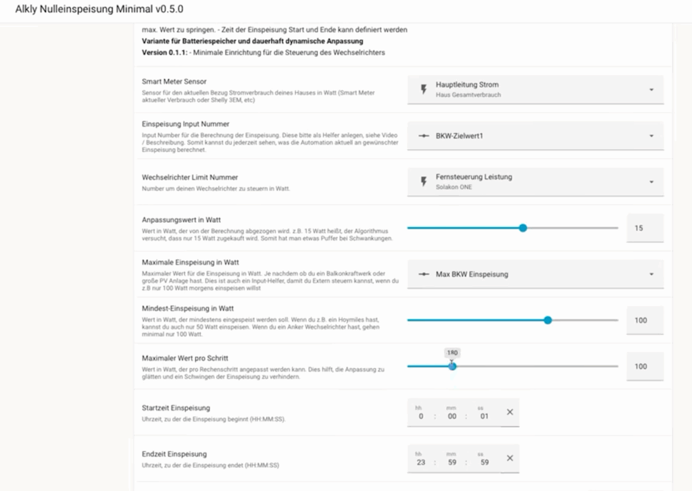Image resolution: width=692 pixels, height=491 pixels.
Task: Clear Startzeit Einspeisung with the X icon
Action: click(510, 412)
